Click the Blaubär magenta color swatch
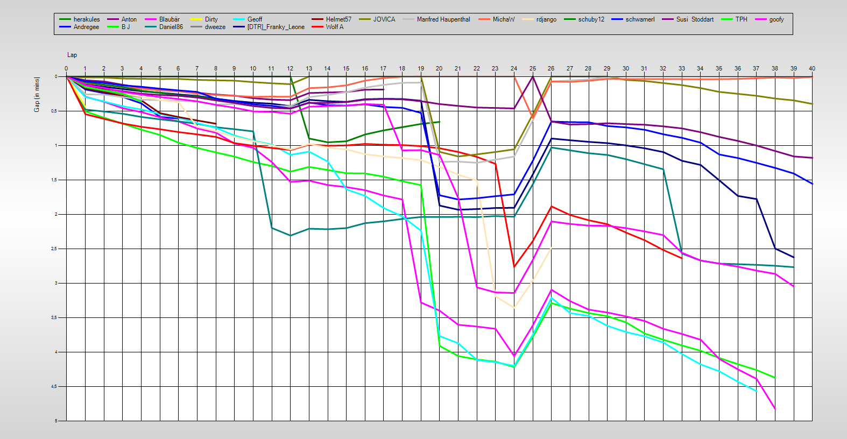847x439 pixels. [151, 19]
